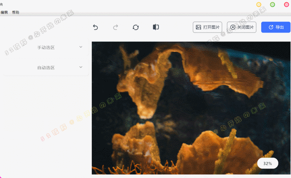Click the share arrow icon on 导出
Image resolution: width=291 pixels, height=178 pixels.
click(x=271, y=27)
